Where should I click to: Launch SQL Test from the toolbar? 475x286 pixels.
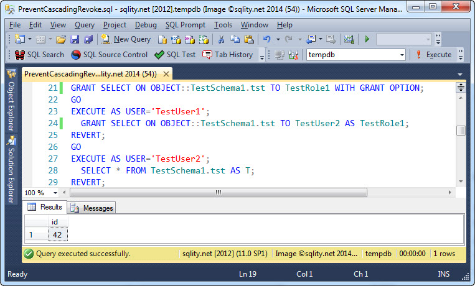click(x=175, y=55)
